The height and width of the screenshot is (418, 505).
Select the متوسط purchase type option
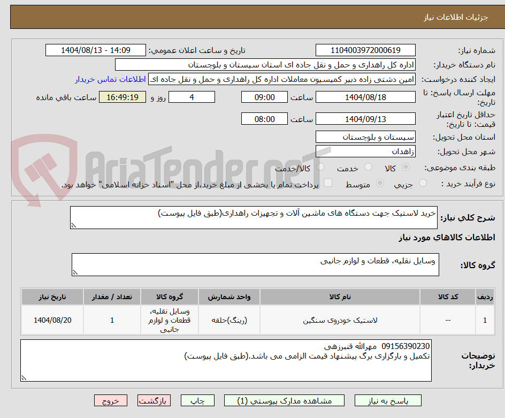[380, 182]
